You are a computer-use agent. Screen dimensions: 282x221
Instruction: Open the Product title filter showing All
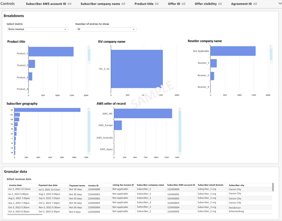tap(146, 4)
